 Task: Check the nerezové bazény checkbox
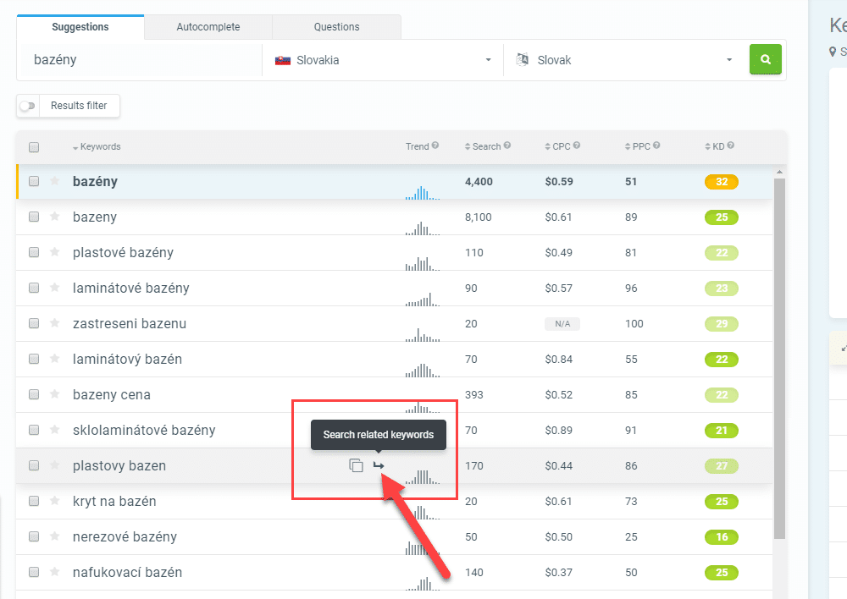34,537
